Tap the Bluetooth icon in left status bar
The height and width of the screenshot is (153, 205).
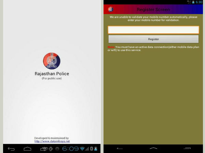pyautogui.click(x=92, y=149)
